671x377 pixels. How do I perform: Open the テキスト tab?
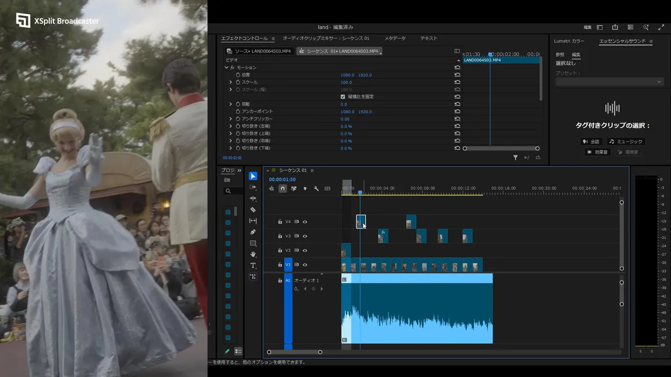428,38
